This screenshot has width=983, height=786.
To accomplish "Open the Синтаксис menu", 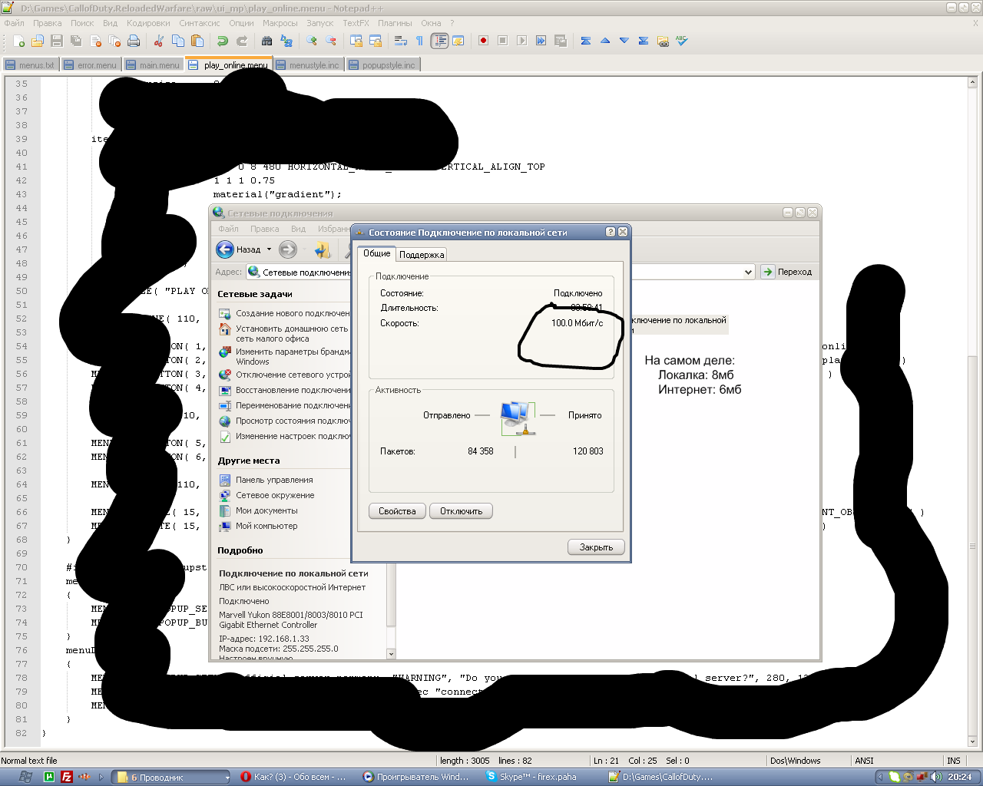I will pyautogui.click(x=200, y=23).
